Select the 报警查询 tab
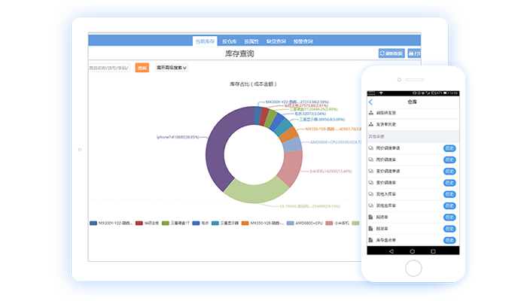Screen dimensions: 527x301 [303, 41]
